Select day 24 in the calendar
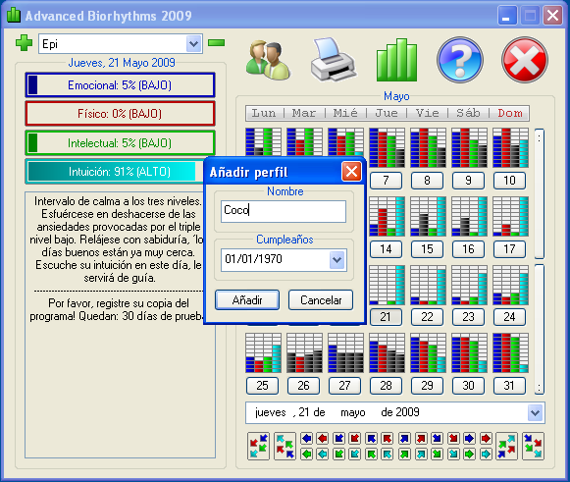The width and height of the screenshot is (570, 482). [x=509, y=317]
